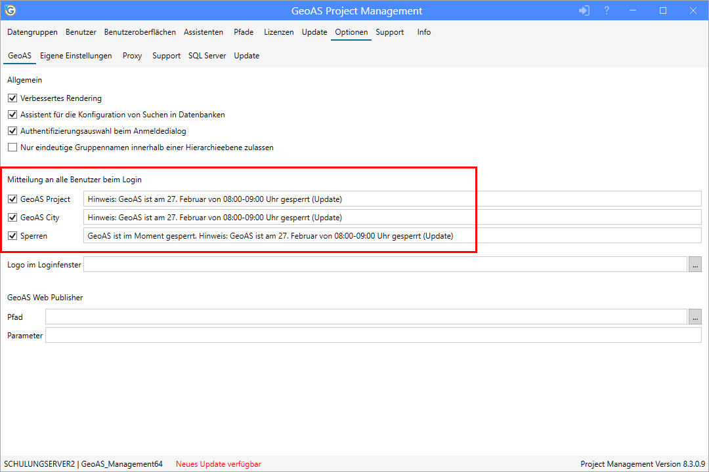709x472 pixels.
Task: Open the Pfad file browser with the ... button
Action: pyautogui.click(x=695, y=317)
